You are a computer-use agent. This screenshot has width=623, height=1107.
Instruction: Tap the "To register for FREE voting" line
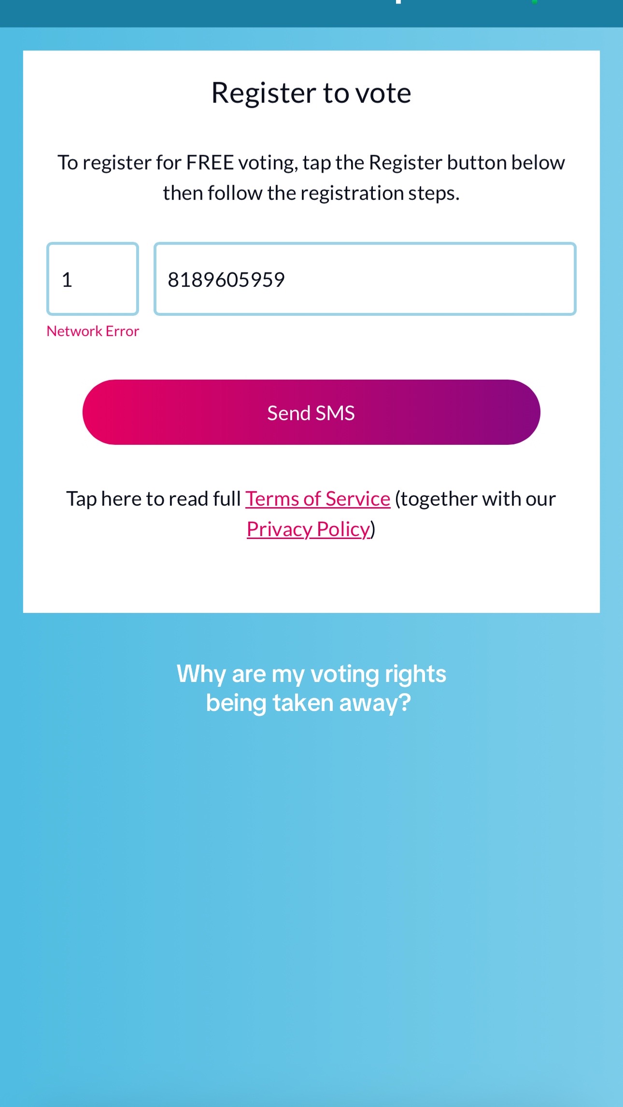pyautogui.click(x=311, y=163)
